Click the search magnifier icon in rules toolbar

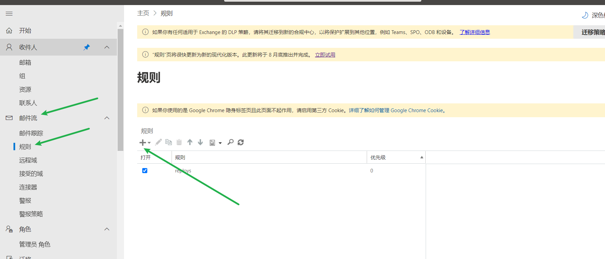[231, 142]
